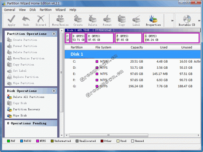Select Wipe Disk in Disk Operations
This screenshot has height=152, width=203.
17,115
